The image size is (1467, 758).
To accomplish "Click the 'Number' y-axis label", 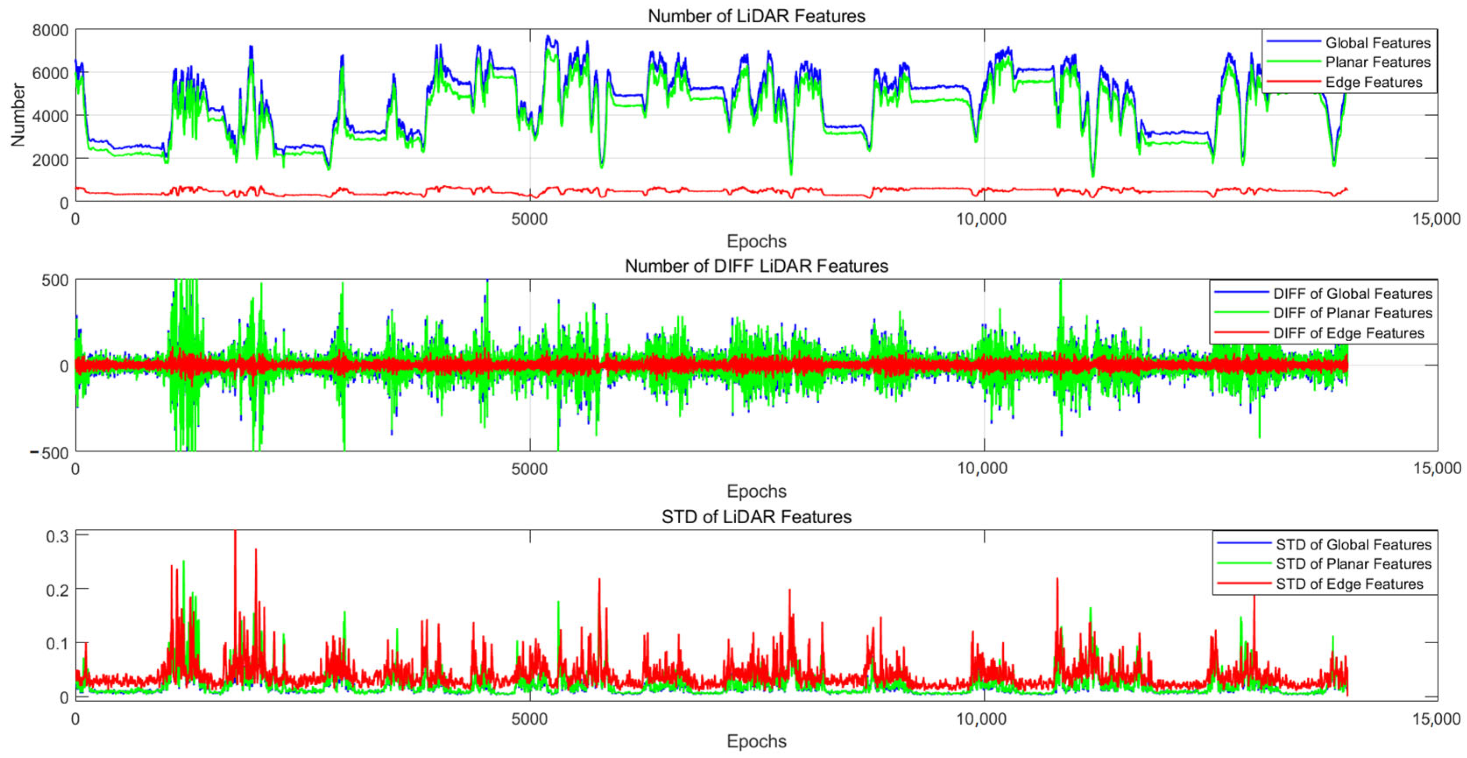I will 18,115.
